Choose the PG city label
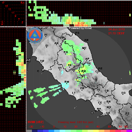 click(66, 52)
